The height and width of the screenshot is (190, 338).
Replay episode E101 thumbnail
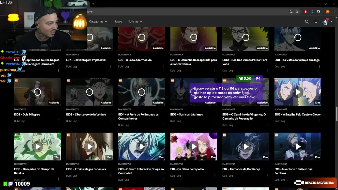pyautogui.click(x=298, y=37)
